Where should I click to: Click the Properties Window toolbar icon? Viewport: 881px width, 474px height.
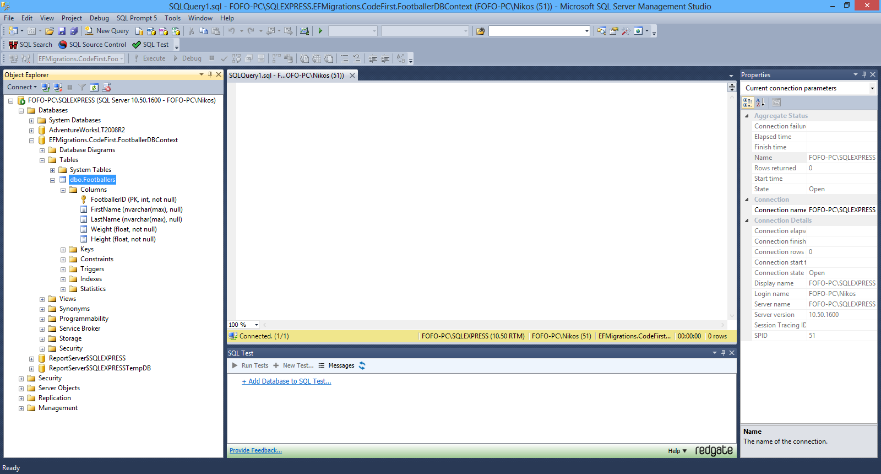[x=613, y=31]
